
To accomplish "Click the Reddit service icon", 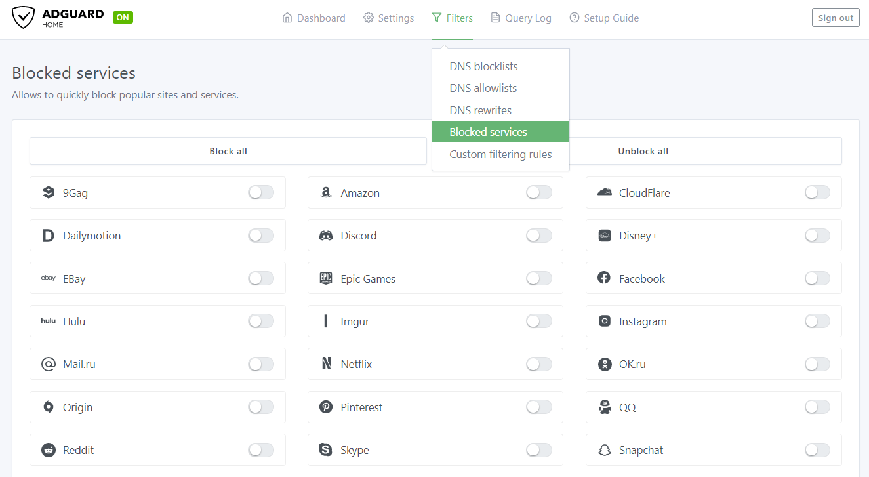I will tap(48, 450).
